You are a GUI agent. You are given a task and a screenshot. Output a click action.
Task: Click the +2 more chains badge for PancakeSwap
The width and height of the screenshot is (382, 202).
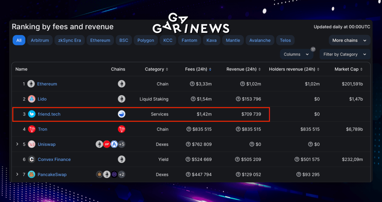click(122, 174)
